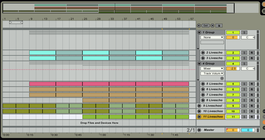Click the 'Drop Files and Devices Here' text

(99, 123)
